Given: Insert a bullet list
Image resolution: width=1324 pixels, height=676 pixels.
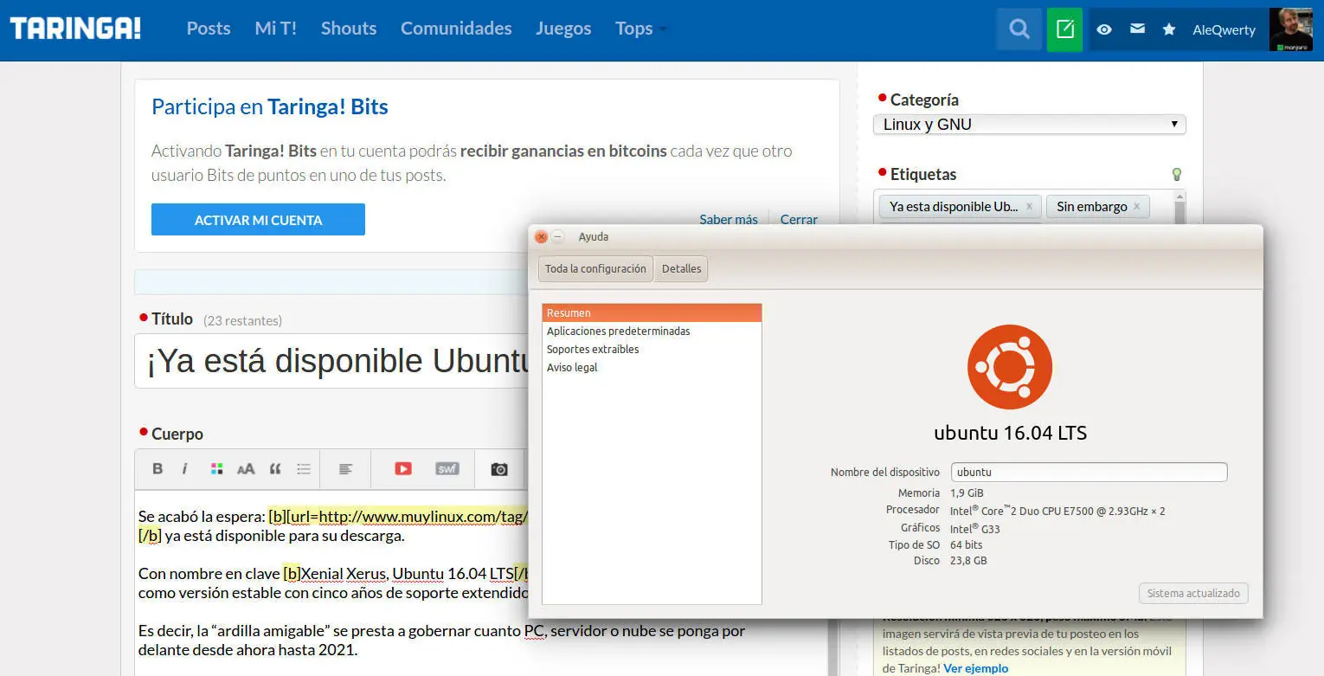Looking at the screenshot, I should coord(304,468).
